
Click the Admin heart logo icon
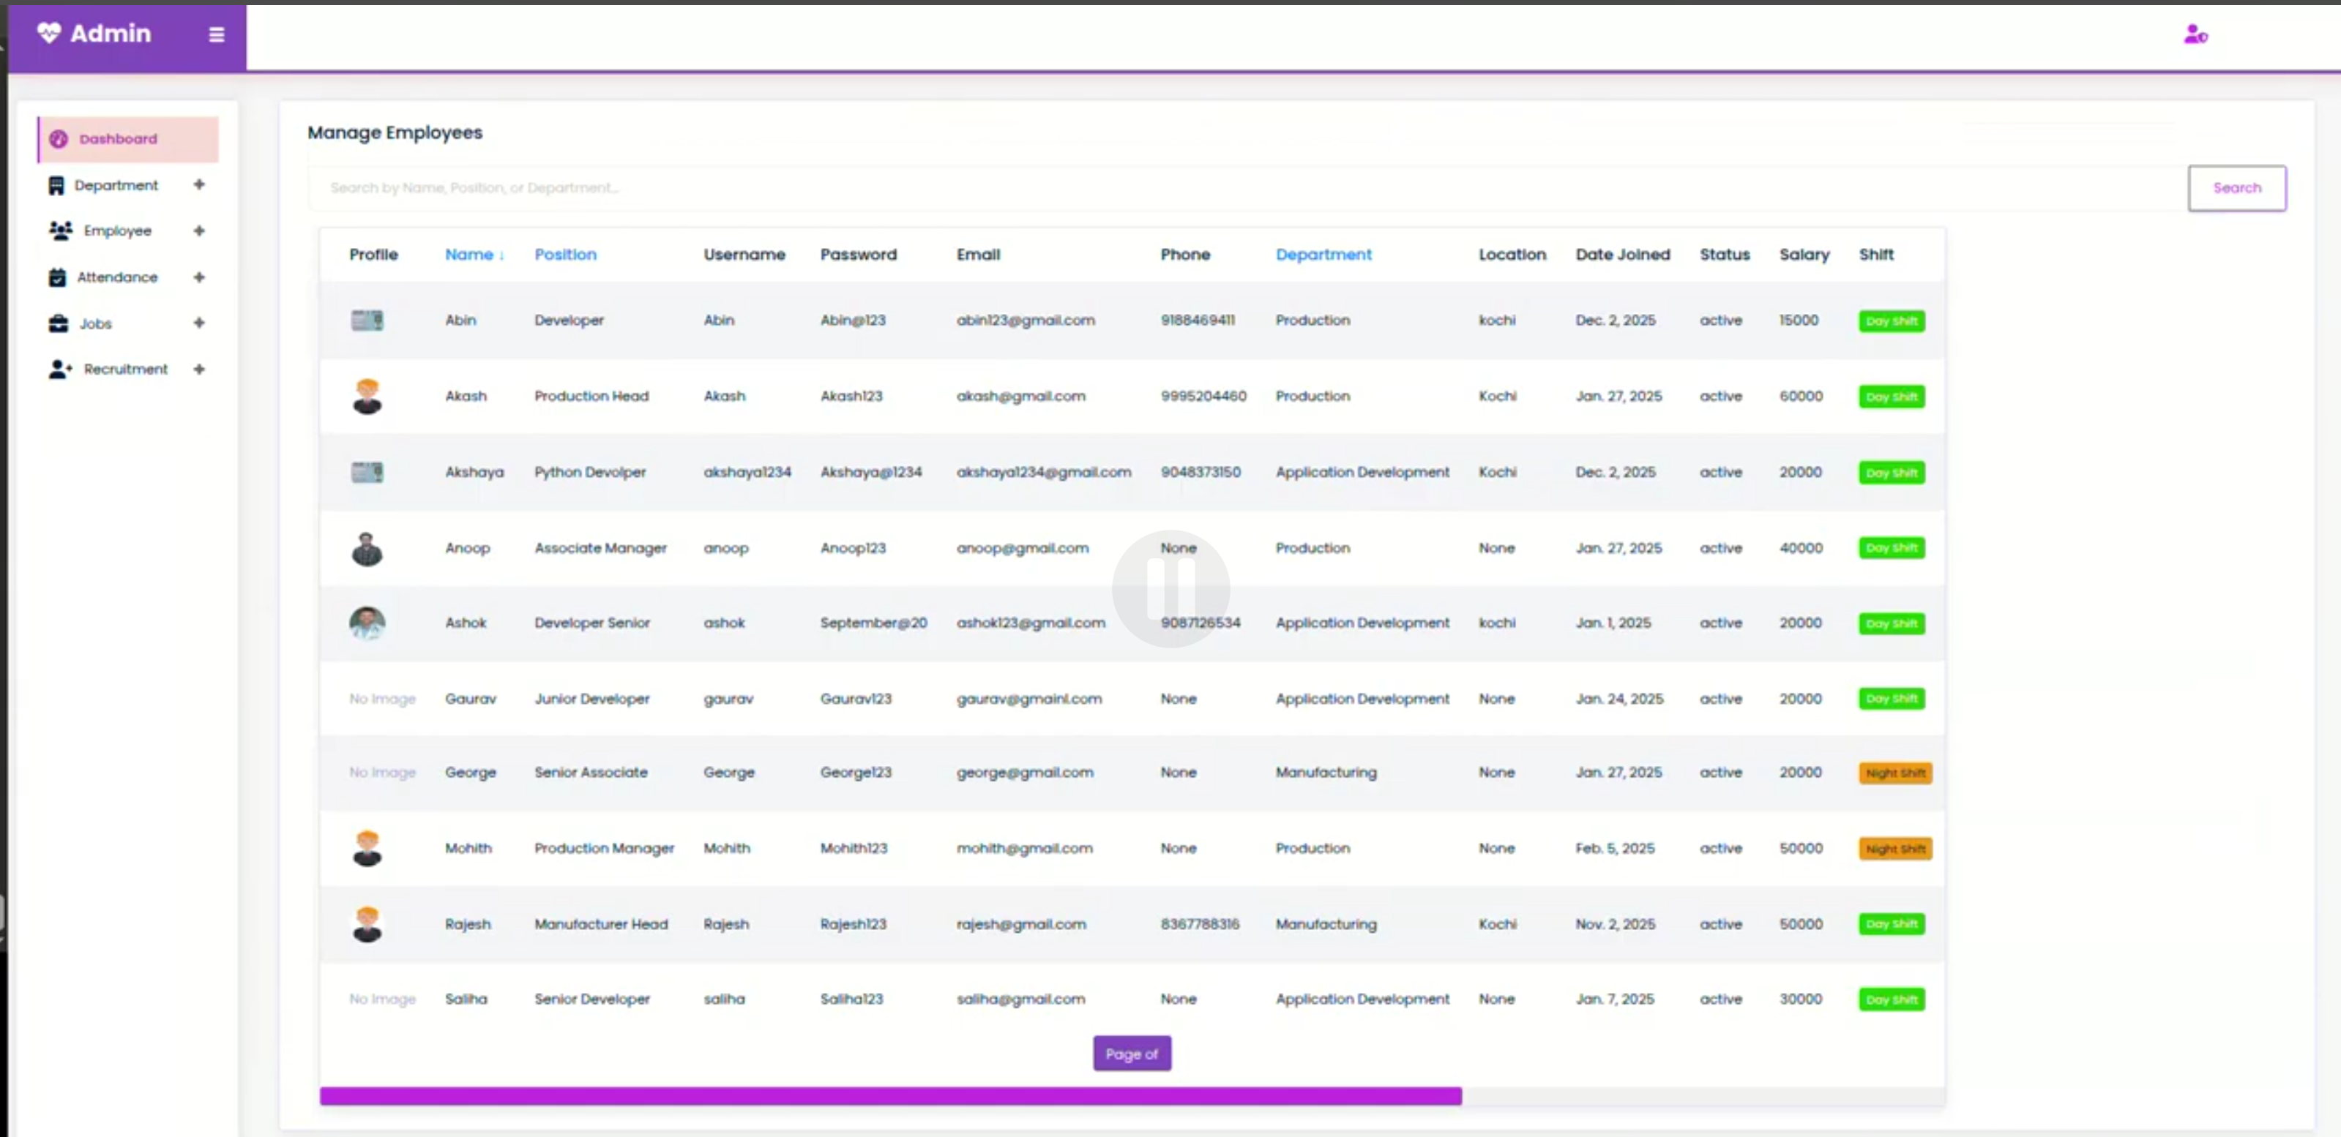(49, 33)
